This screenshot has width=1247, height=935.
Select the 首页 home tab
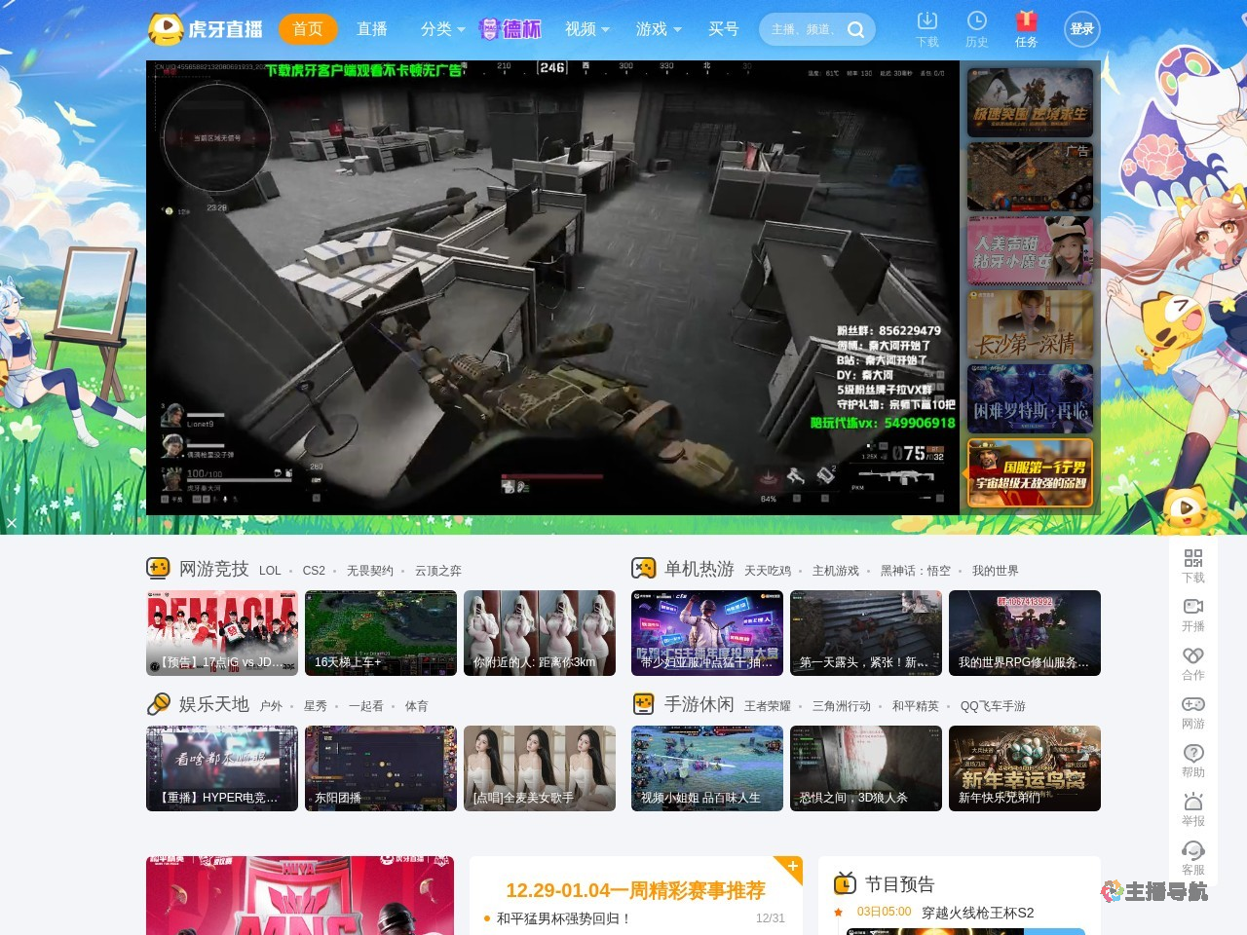[x=308, y=29]
